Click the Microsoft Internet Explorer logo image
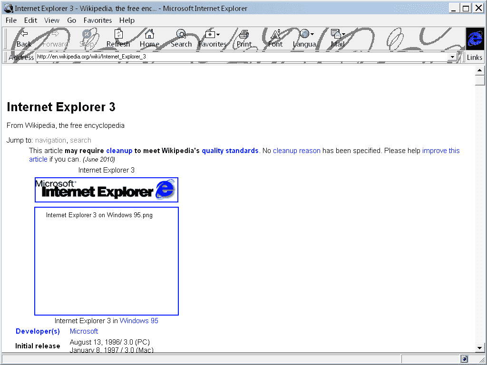Screen dimensions: 487x365 [107, 190]
